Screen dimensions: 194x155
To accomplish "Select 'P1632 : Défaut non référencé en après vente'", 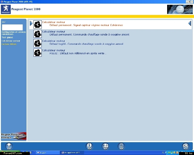I will coord(78,53).
